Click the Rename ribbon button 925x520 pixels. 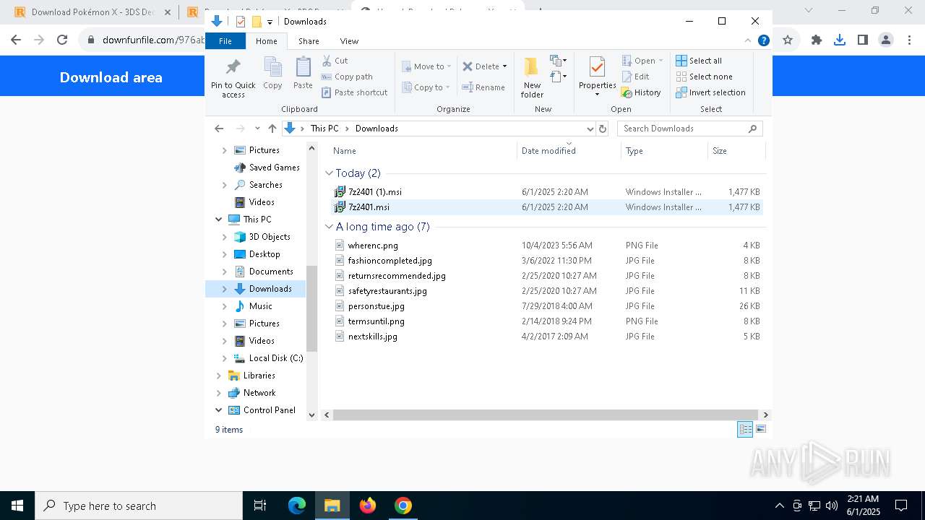click(484, 87)
